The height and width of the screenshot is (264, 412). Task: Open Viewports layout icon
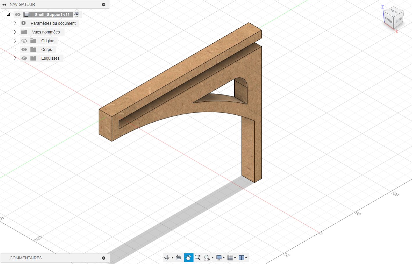241,258
